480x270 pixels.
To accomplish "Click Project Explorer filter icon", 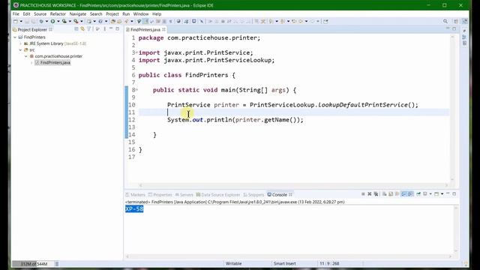I will (x=89, y=29).
